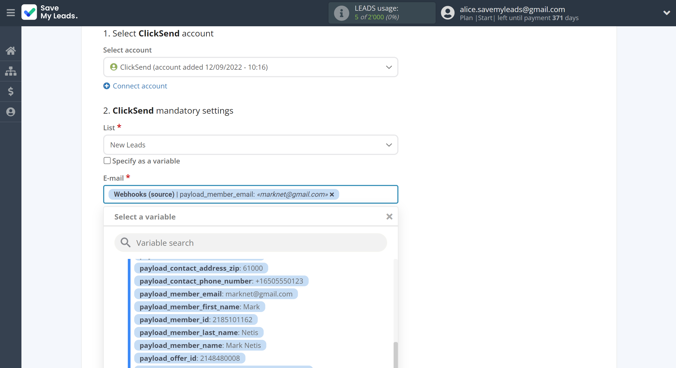Viewport: 676px width, 368px height.
Task: Select payload_member_name variable
Action: point(200,345)
